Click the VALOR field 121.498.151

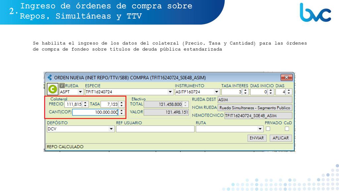point(166,112)
